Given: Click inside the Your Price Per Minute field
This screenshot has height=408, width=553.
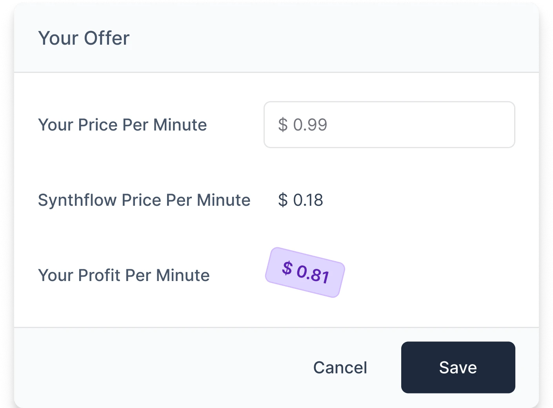Looking at the screenshot, I should click(x=389, y=125).
